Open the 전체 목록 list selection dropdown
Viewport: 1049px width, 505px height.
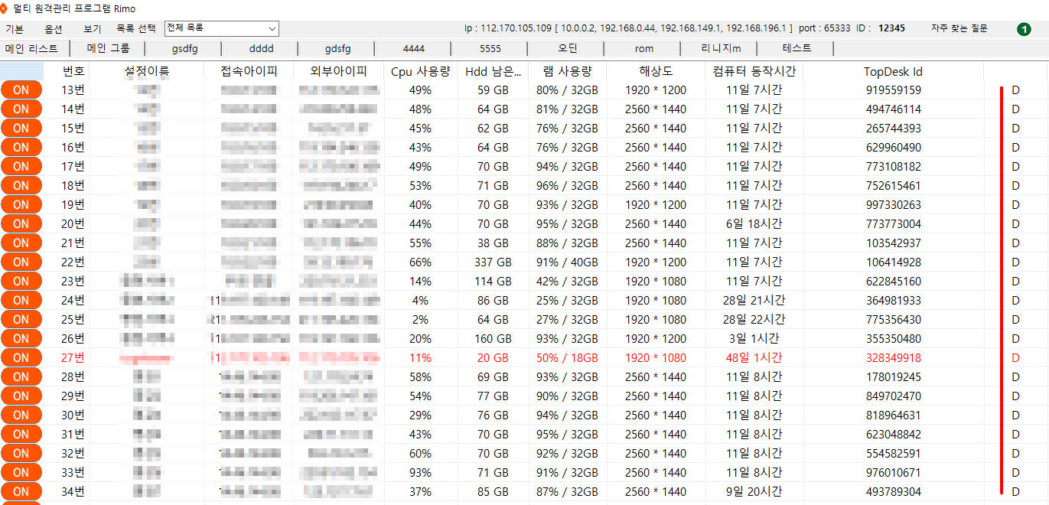(x=222, y=28)
